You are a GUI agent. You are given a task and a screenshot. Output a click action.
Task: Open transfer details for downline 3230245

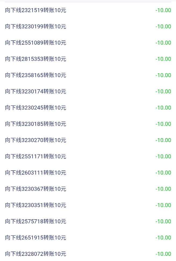tap(35, 108)
